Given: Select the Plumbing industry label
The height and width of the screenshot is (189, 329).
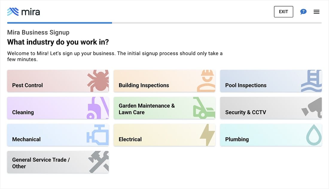Looking at the screenshot, I should tap(237, 139).
